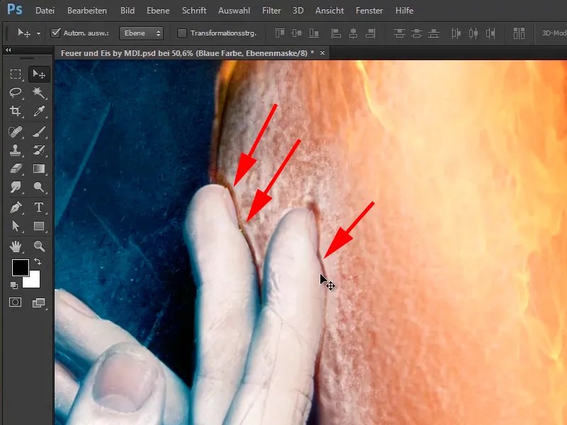Select the Crop tool
This screenshot has width=567, height=425.
pos(15,111)
